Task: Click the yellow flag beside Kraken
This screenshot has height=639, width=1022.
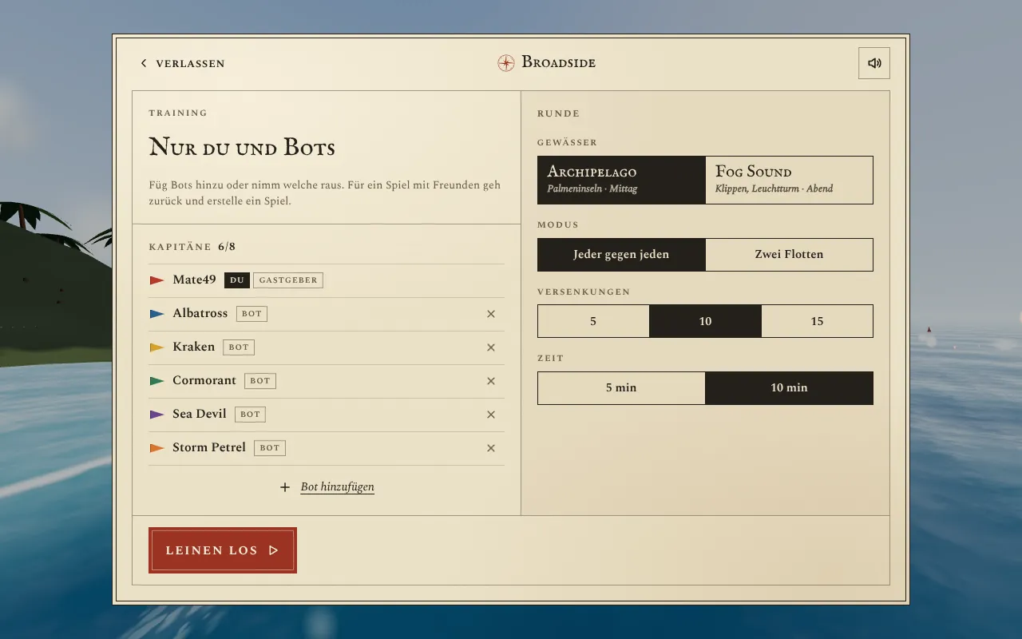Action: pyautogui.click(x=156, y=347)
